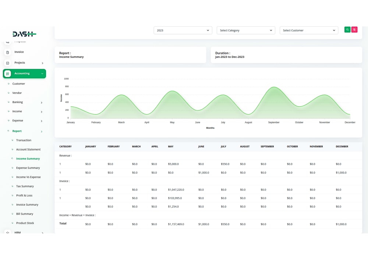Switch to the Income Vs Expense report
The image size is (368, 276).
point(28,177)
